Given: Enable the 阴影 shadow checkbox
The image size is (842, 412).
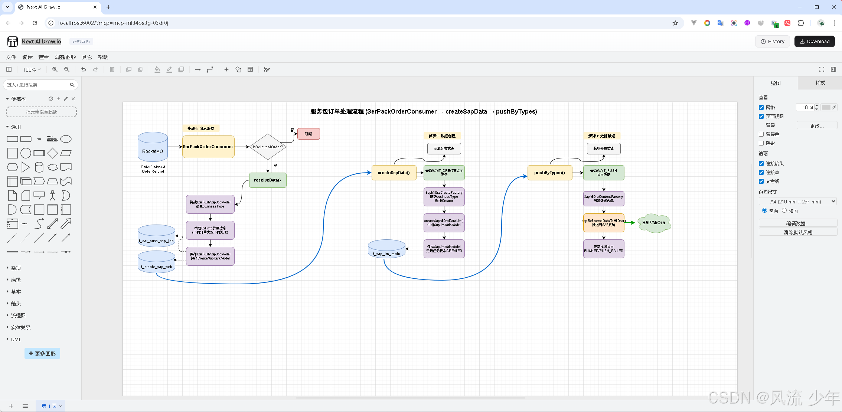Looking at the screenshot, I should (x=761, y=143).
